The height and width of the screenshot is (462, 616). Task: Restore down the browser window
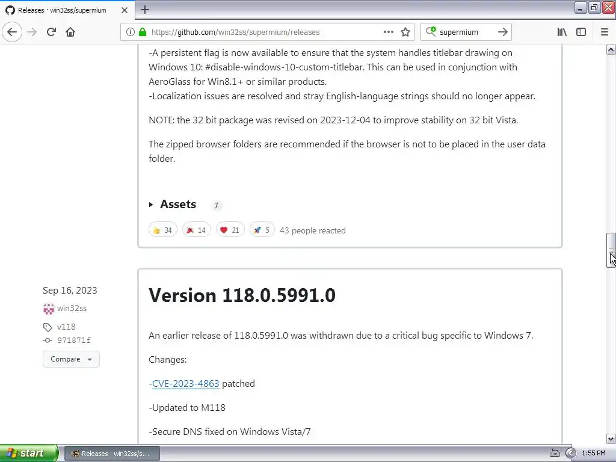click(594, 7)
